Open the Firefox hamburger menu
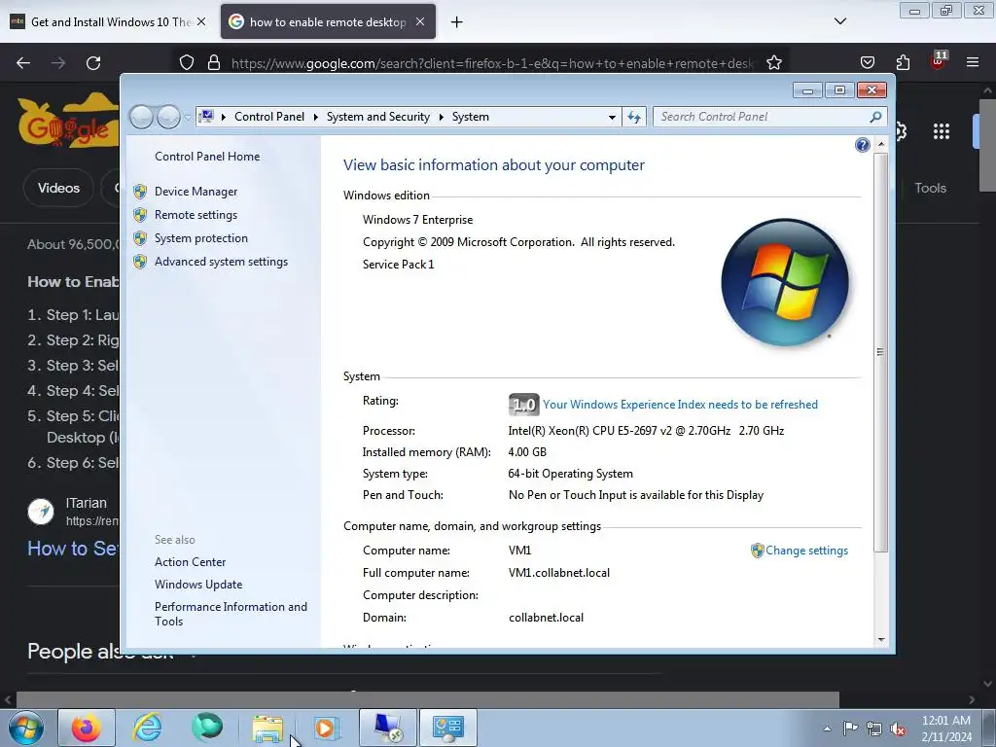Image resolution: width=996 pixels, height=747 pixels. (x=973, y=63)
